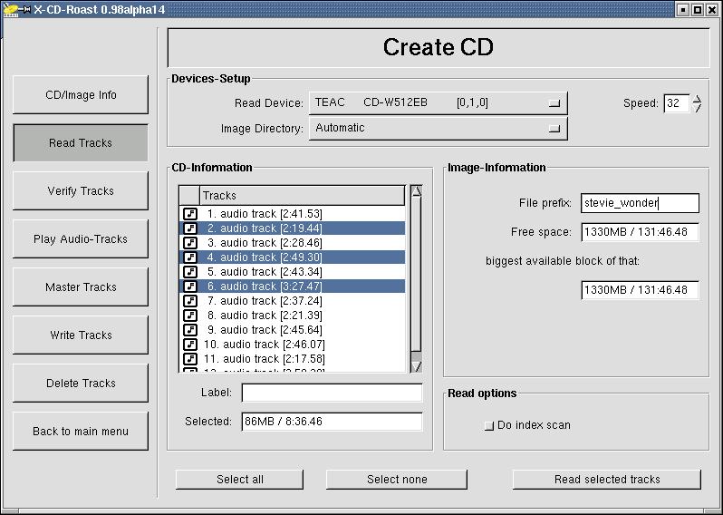The image size is (723, 515).
Task: Deselect '2. audio track [2:19.44]'
Action: pos(292,228)
